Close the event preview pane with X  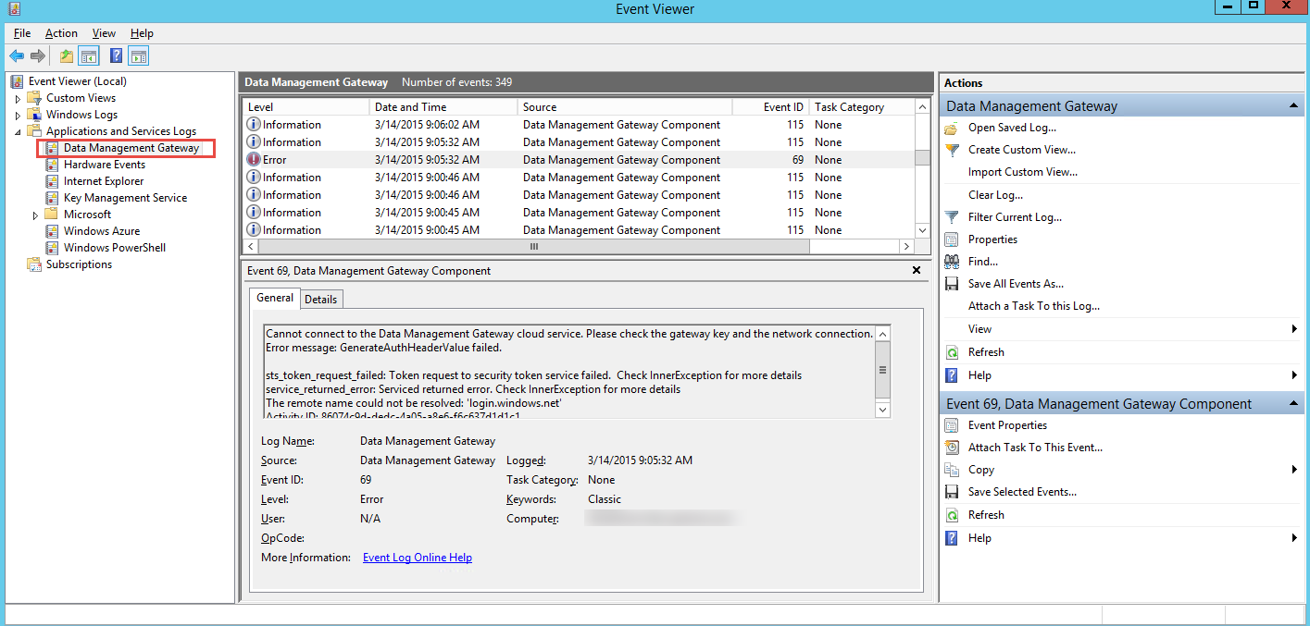tap(917, 271)
